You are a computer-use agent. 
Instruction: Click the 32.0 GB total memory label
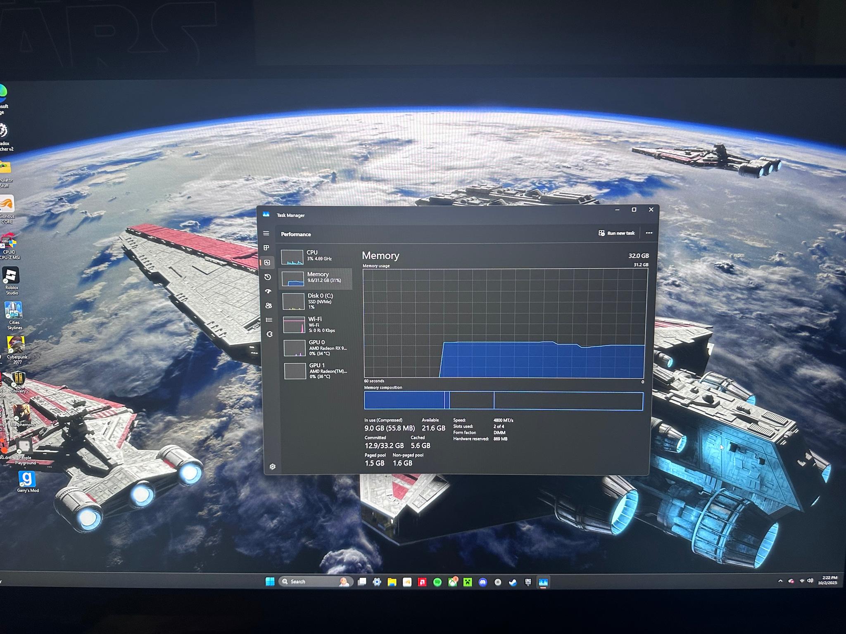638,256
